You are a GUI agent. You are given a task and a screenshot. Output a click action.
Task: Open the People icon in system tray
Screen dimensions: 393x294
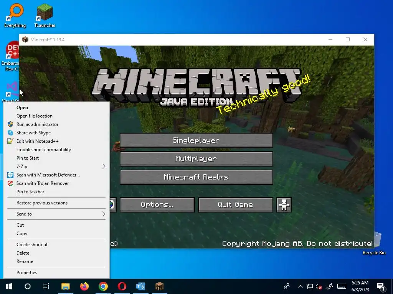[286, 286]
